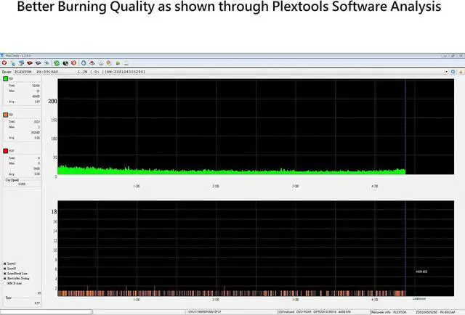Toggle Eject After Testing option

(x=5, y=279)
